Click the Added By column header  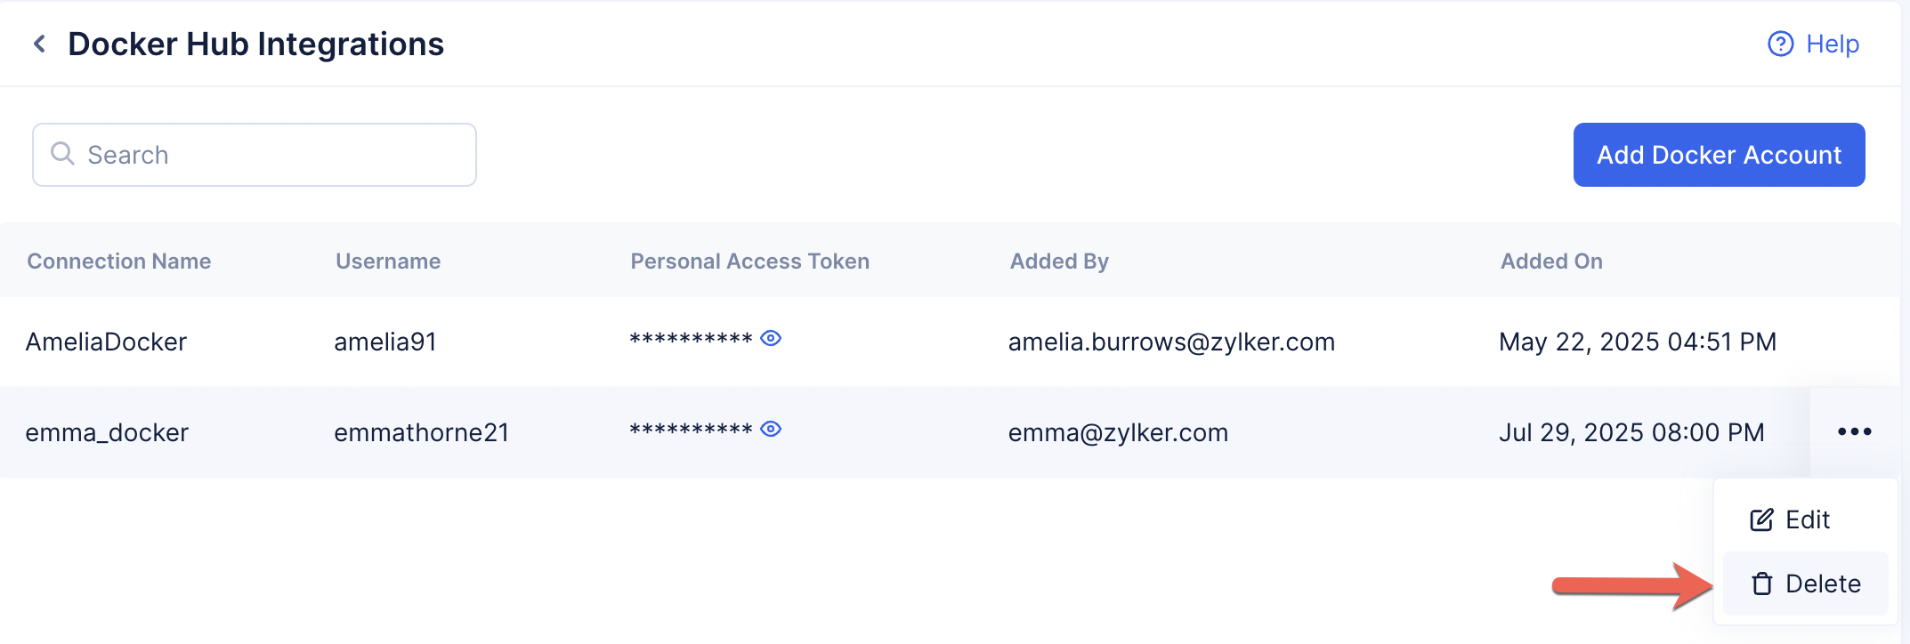[x=1059, y=262]
